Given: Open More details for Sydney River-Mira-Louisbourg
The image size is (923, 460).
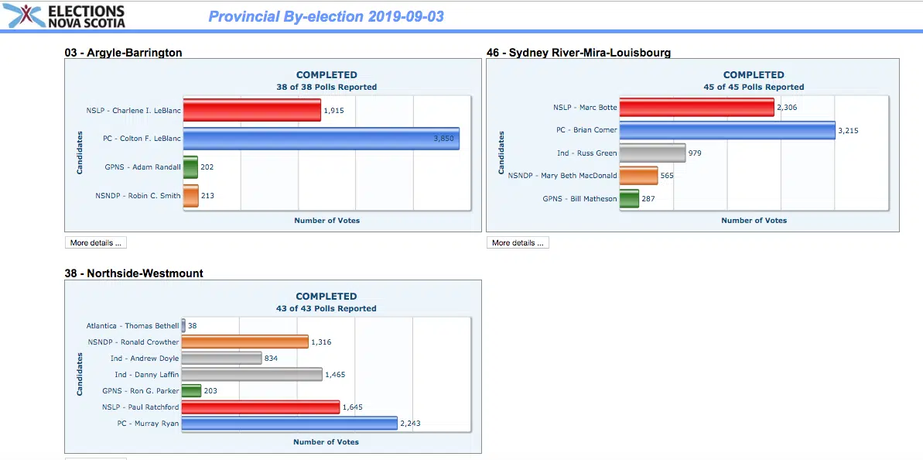Looking at the screenshot, I should 518,242.
